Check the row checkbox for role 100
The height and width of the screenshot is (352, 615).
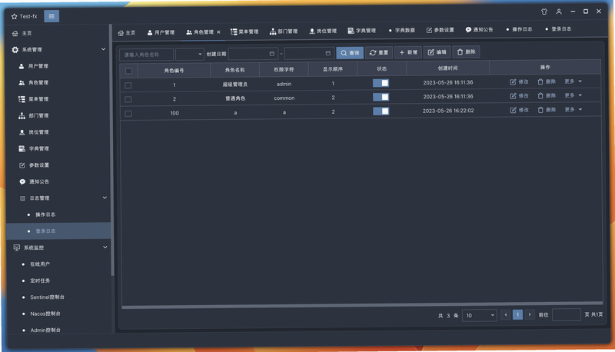point(128,114)
